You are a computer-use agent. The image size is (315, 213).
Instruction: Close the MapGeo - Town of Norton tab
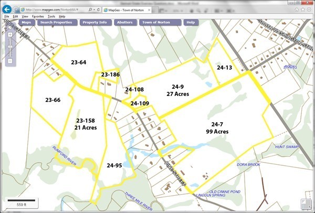(149, 10)
